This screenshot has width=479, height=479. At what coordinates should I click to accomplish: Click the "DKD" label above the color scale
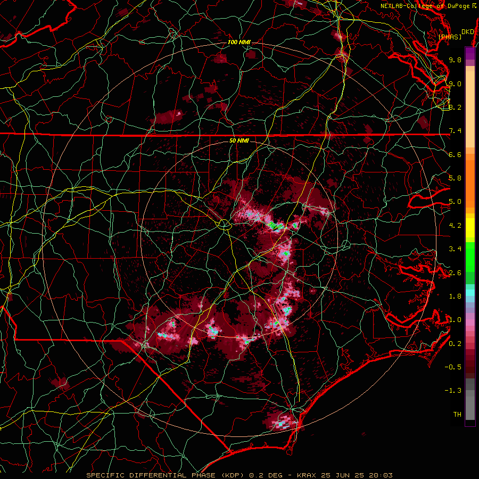point(468,31)
